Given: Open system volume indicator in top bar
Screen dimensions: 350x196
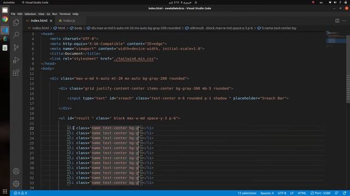Looking at the screenshot, I should point(335,2).
